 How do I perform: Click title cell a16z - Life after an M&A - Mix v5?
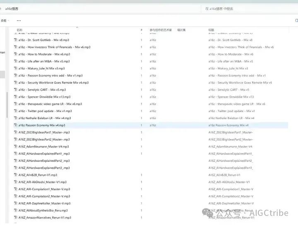coord(231,61)
